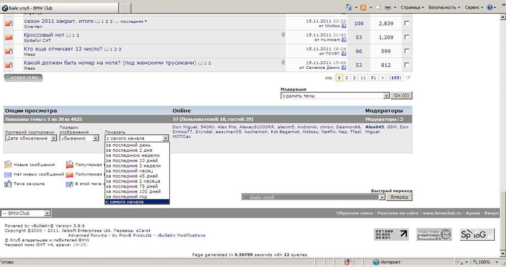Expand the Безопасность toolbar menu
This screenshot has height=267, width=506.
pyautogui.click(x=444, y=8)
